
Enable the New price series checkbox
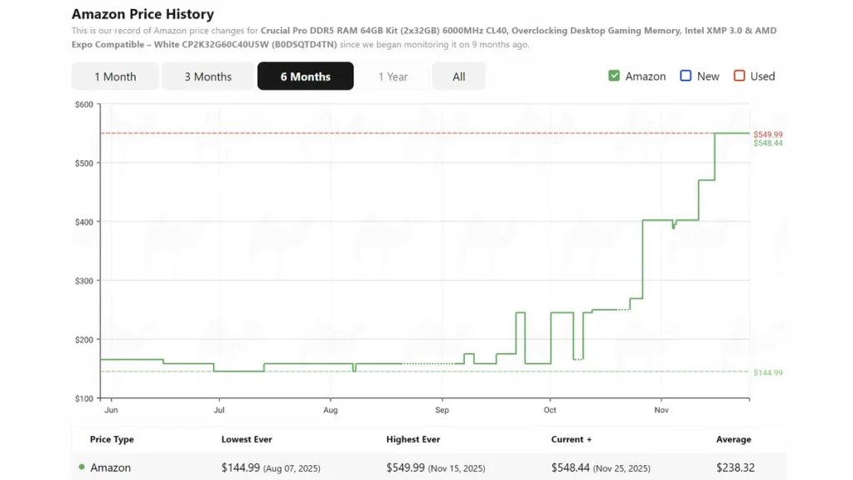(x=686, y=76)
